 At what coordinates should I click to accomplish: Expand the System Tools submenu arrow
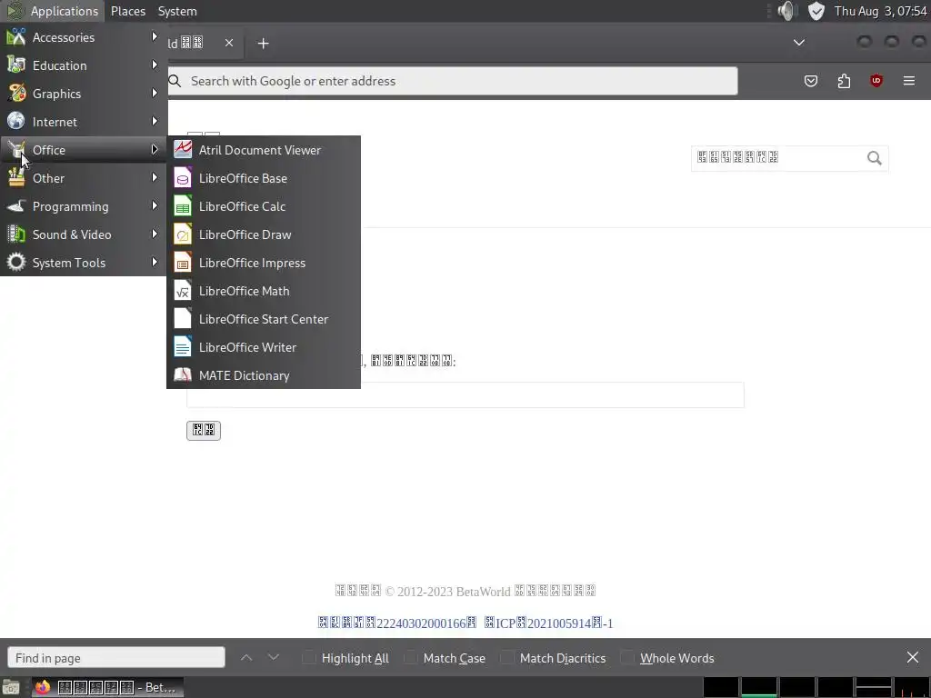(x=155, y=263)
